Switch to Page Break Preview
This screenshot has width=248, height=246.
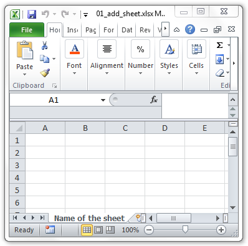(x=110, y=230)
